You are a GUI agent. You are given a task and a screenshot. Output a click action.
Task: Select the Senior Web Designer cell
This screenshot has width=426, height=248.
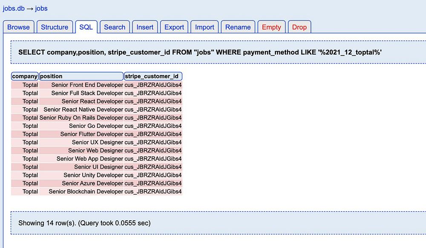[x=81, y=150]
